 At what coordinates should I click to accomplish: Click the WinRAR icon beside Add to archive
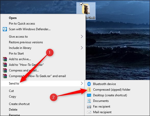[5, 59]
